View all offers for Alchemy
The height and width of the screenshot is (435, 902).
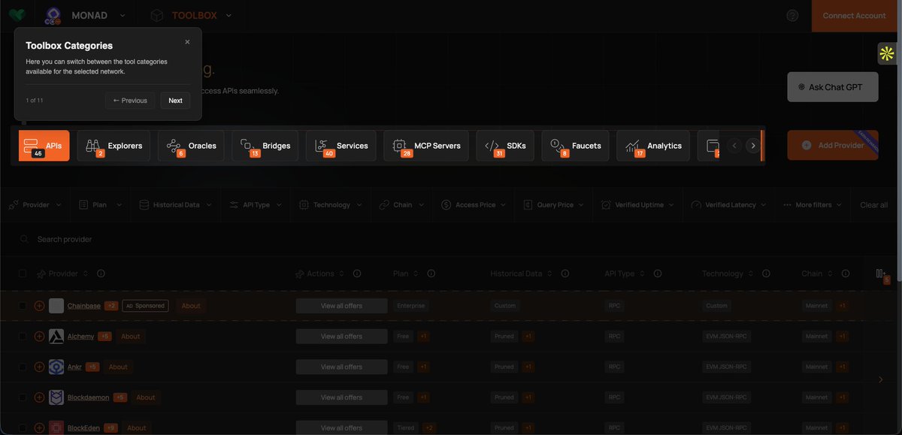[x=341, y=337]
